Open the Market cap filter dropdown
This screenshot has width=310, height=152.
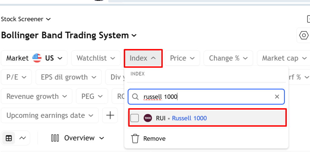pos(284,58)
